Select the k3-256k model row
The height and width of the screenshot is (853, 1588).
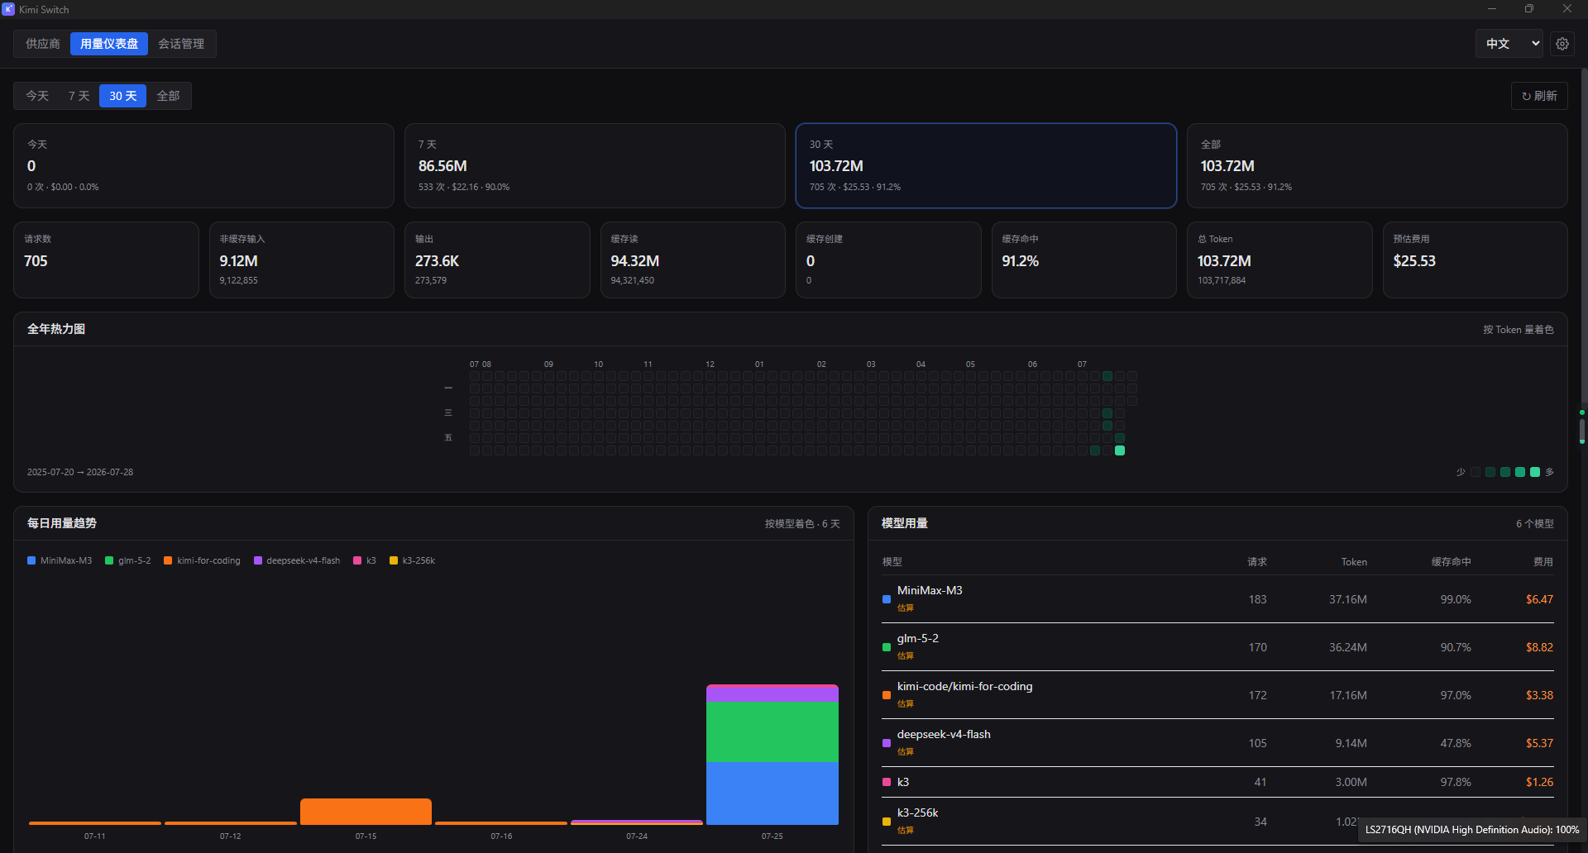point(1217,822)
